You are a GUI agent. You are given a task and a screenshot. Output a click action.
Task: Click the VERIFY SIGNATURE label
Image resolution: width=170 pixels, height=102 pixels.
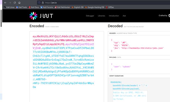click(116, 76)
